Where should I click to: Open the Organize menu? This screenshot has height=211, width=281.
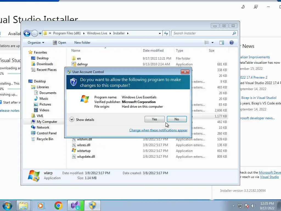click(x=36, y=43)
